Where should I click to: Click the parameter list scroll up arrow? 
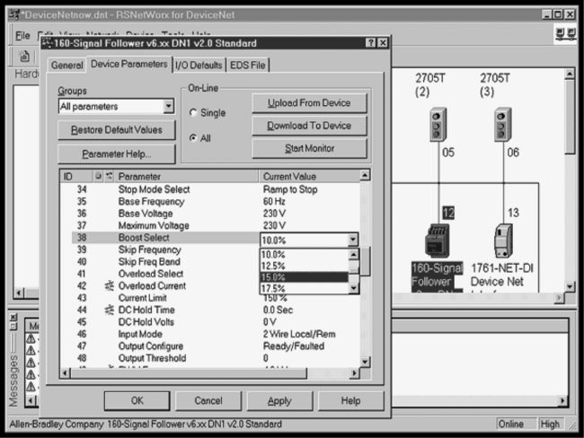366,175
